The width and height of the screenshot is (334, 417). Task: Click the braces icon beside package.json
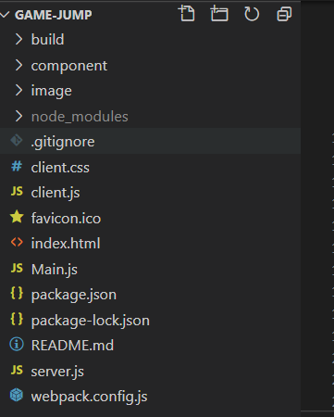(x=17, y=293)
